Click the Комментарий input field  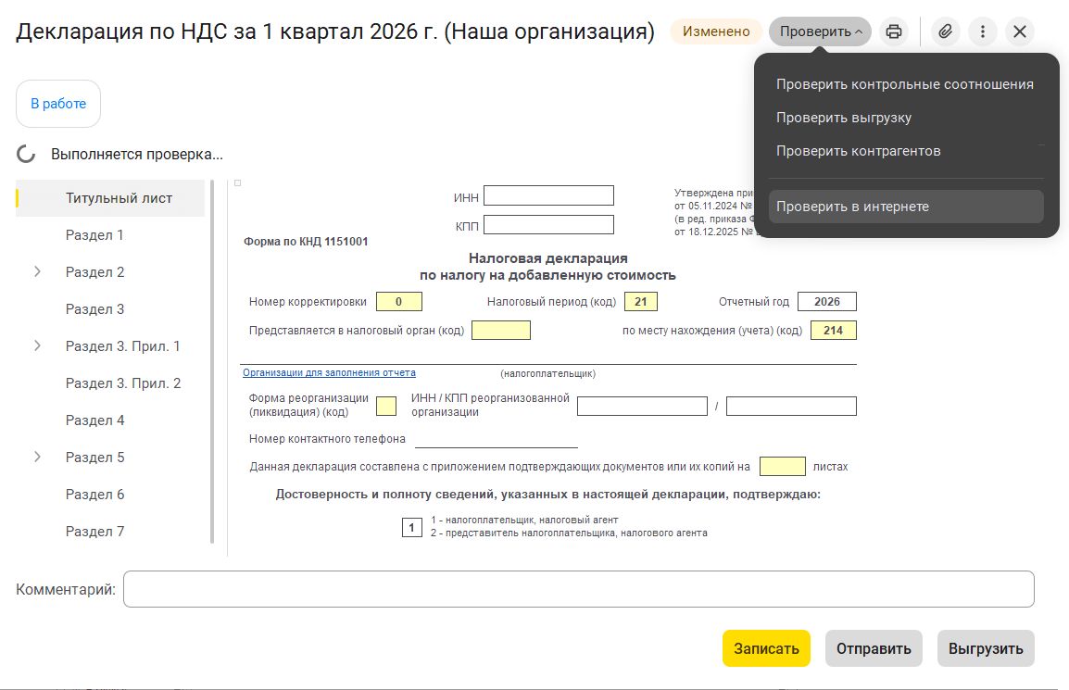[578, 589]
